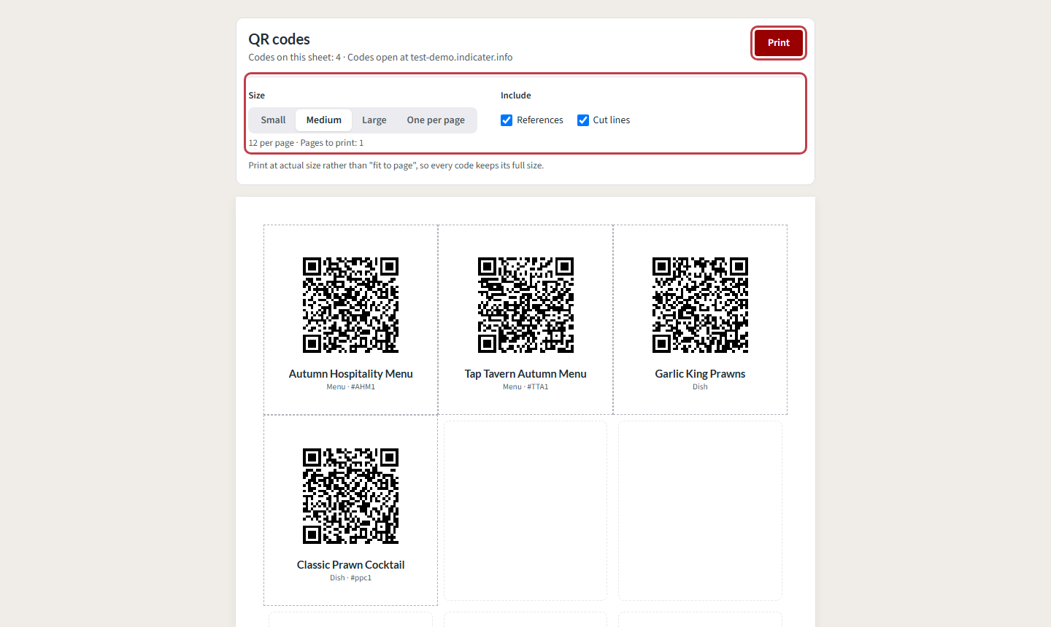The image size is (1051, 627).
Task: Click the 'Menu · #TTA1' reference text
Action: 525,387
